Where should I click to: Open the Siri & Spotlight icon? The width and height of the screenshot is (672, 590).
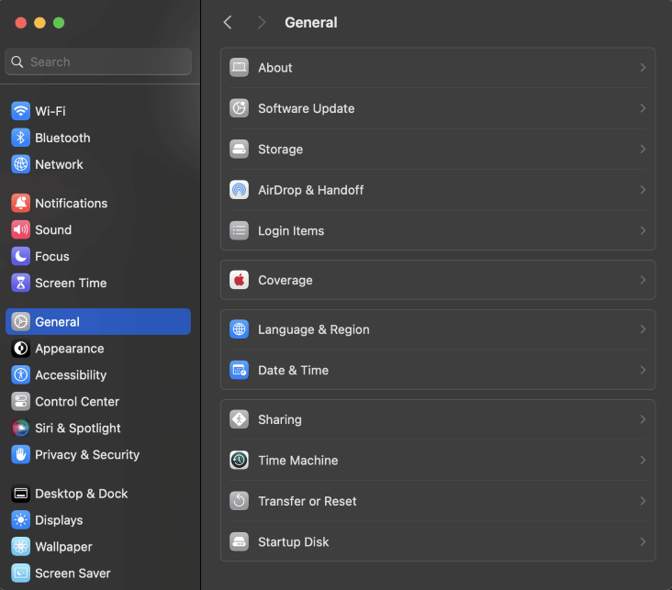(20, 429)
